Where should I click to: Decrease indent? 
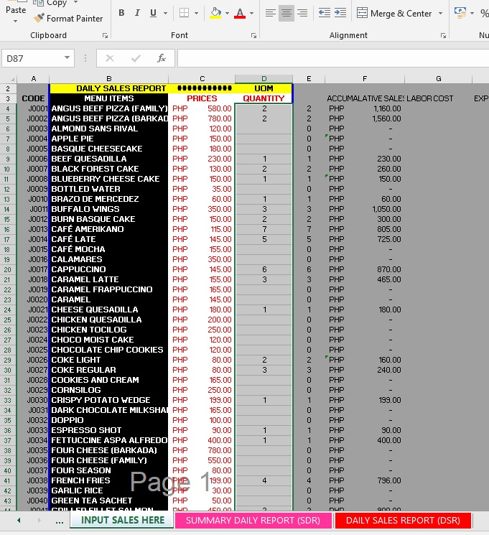click(324, 13)
